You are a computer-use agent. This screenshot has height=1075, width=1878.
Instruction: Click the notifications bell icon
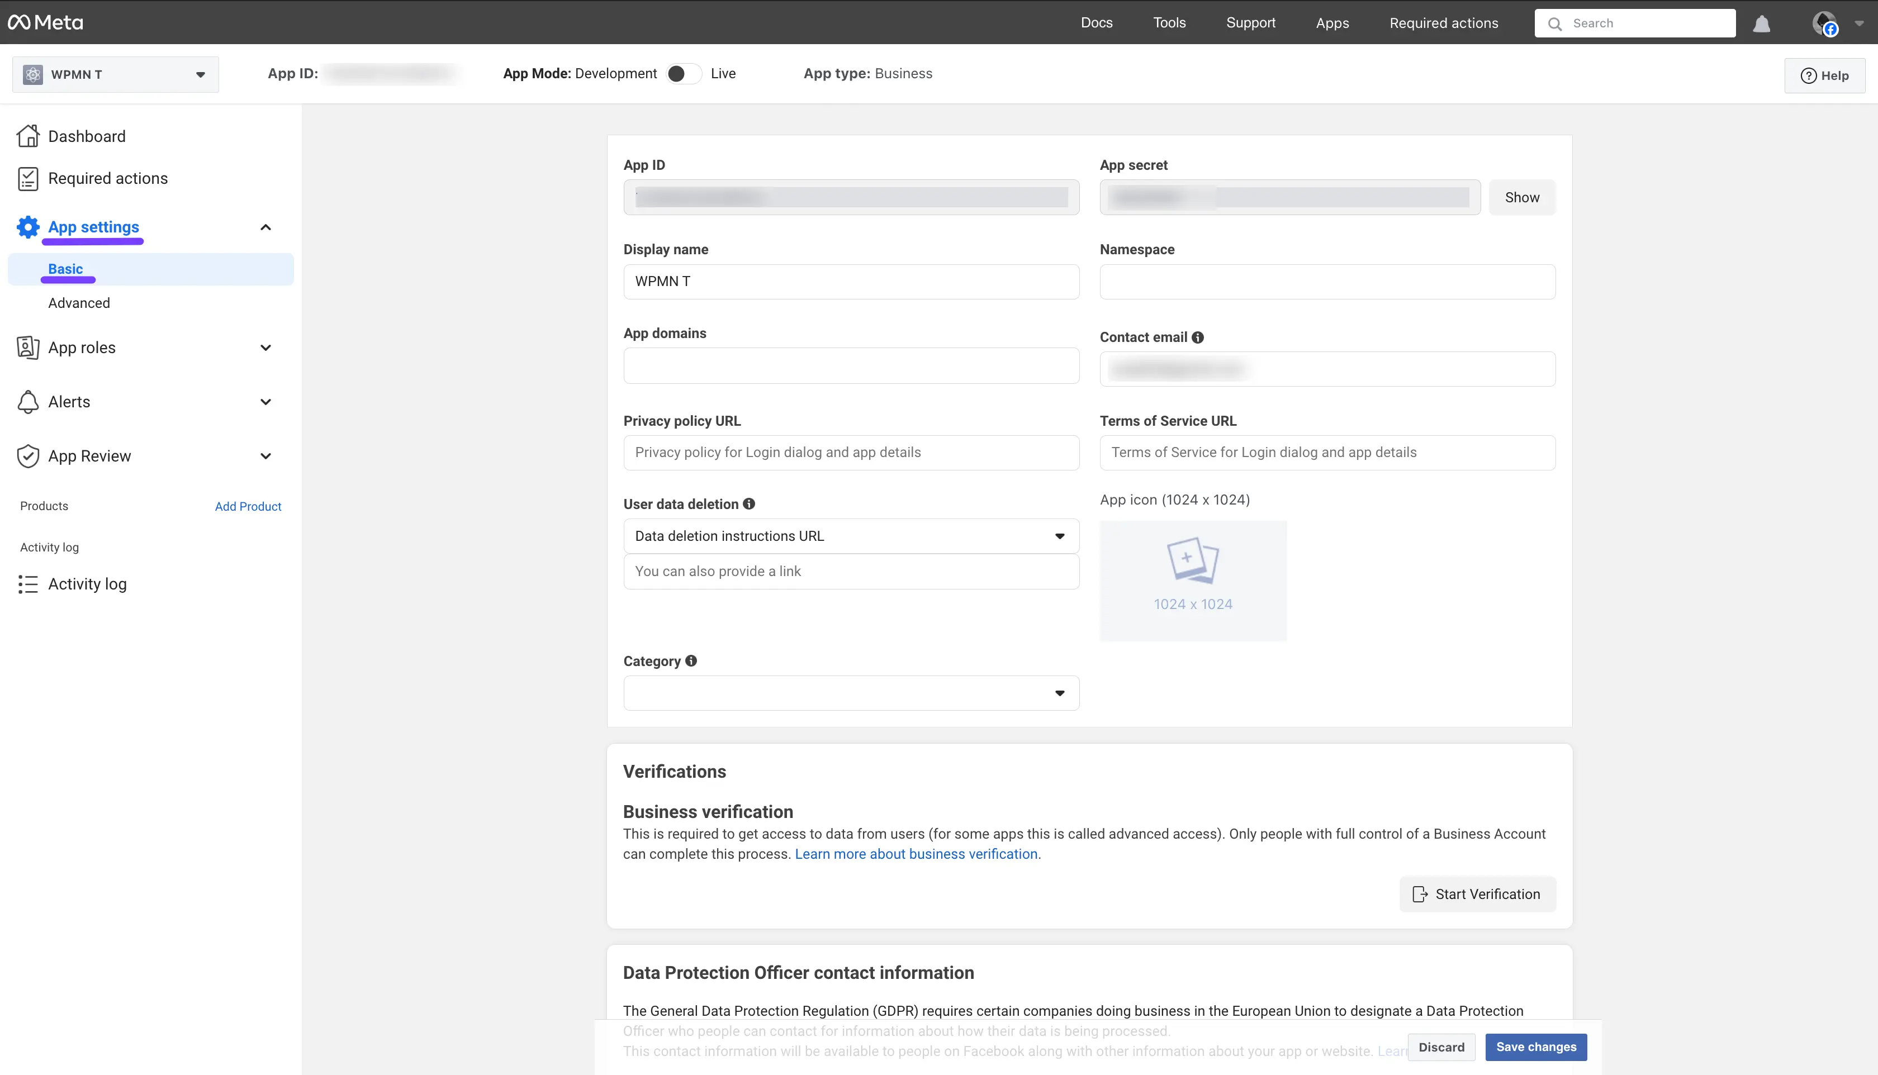tap(1761, 23)
